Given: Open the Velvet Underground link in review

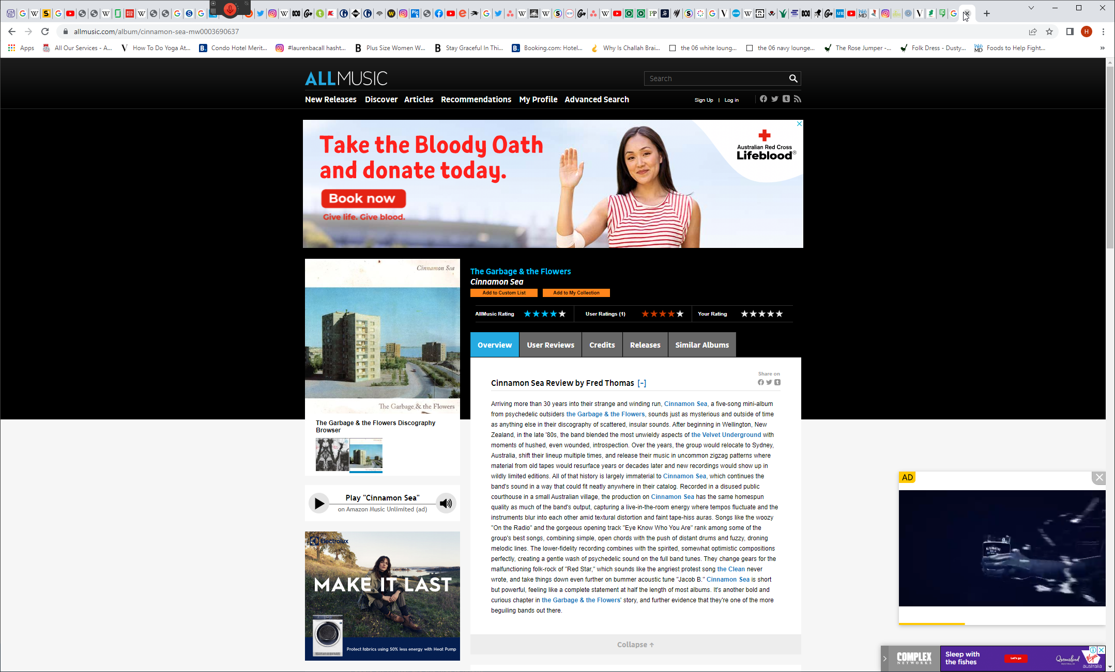Looking at the screenshot, I should (x=726, y=435).
